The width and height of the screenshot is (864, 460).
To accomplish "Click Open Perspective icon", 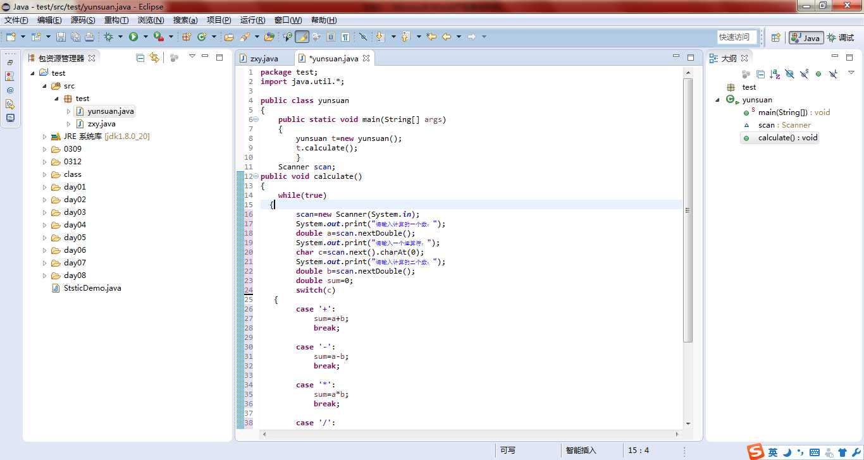I will tap(775, 37).
